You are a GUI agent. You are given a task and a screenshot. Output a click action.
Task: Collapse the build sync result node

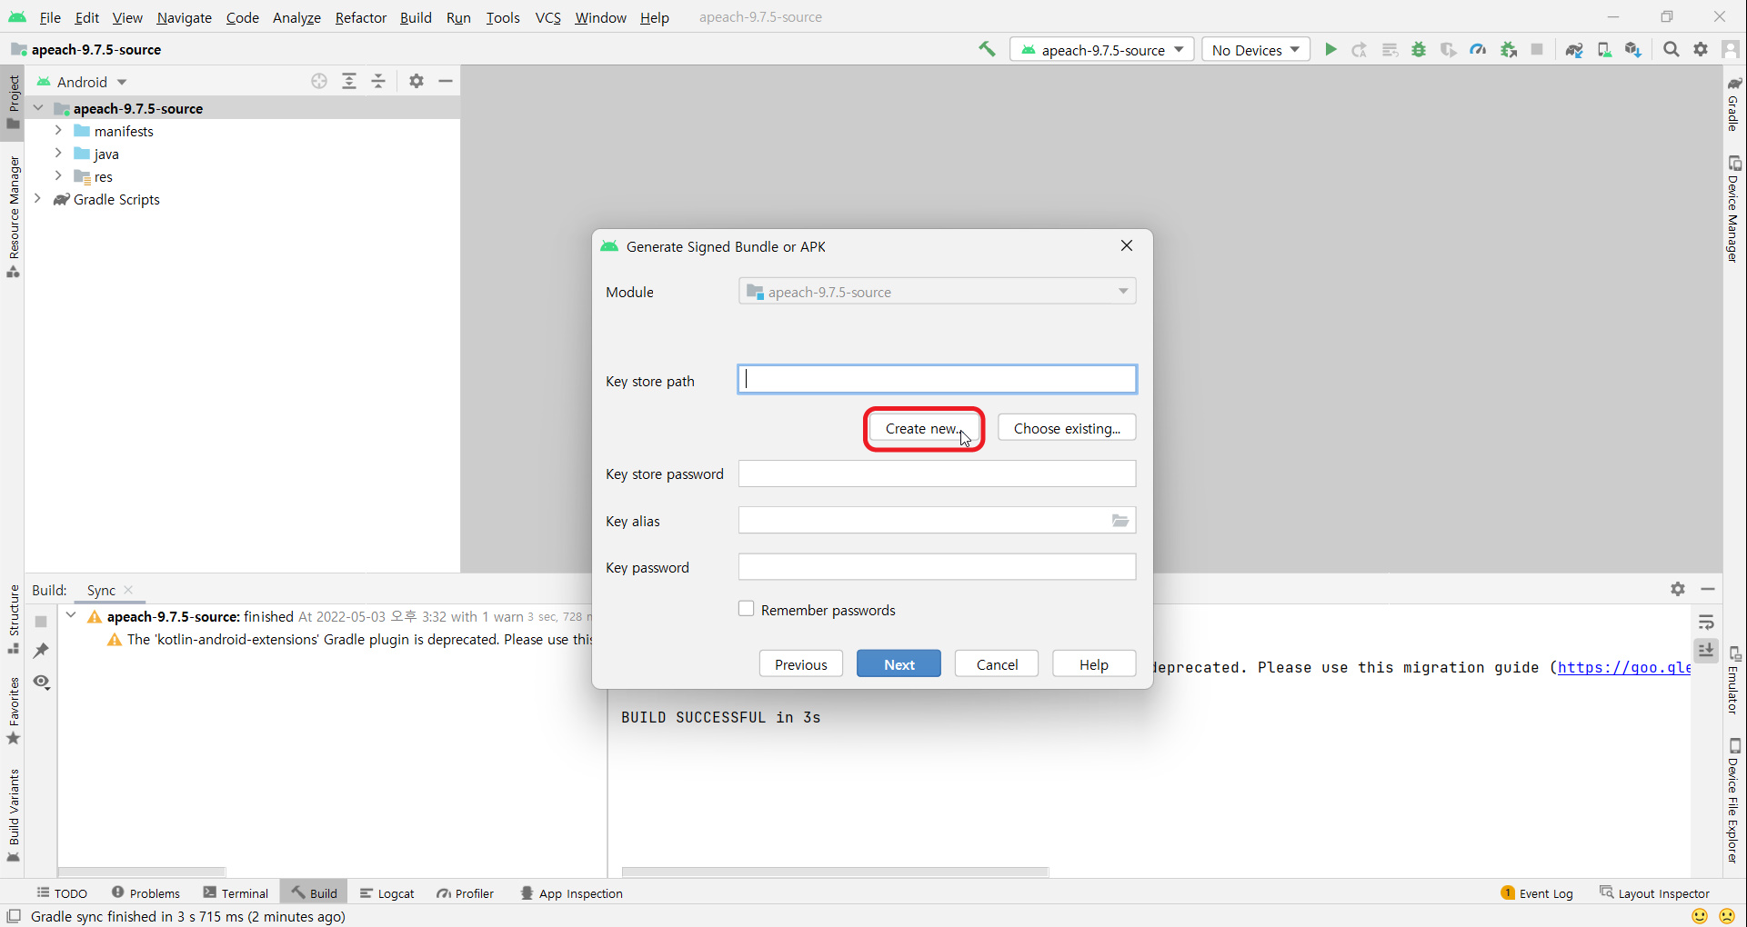[x=71, y=616]
